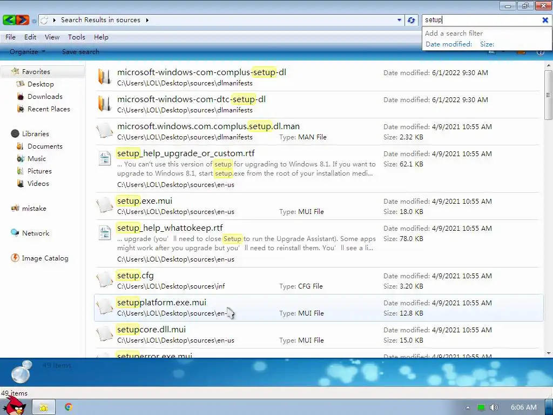
Task: Select Libraries in the navigation pane
Action: pyautogui.click(x=35, y=134)
